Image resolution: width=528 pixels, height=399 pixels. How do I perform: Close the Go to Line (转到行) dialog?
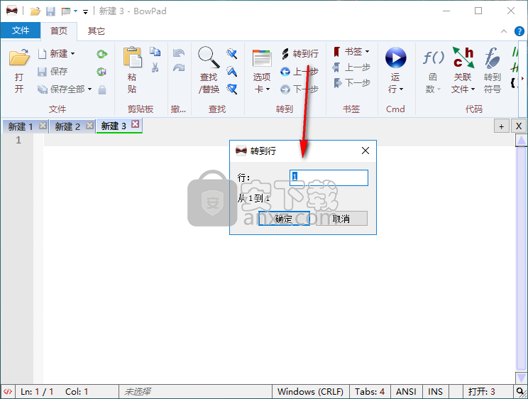coord(365,151)
